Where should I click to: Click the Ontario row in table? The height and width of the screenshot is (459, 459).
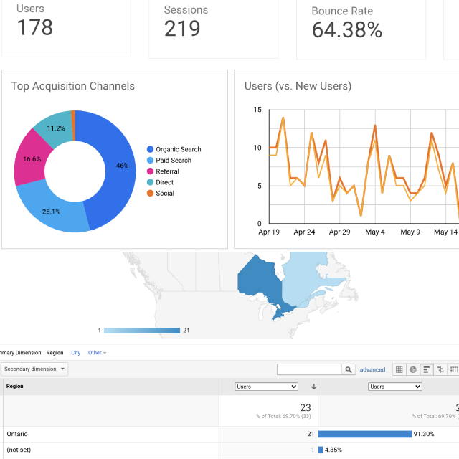pyautogui.click(x=18, y=434)
